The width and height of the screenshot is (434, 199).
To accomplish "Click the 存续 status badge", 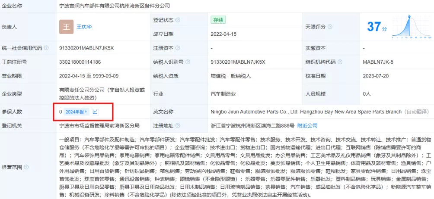I will pyautogui.click(x=218, y=20).
